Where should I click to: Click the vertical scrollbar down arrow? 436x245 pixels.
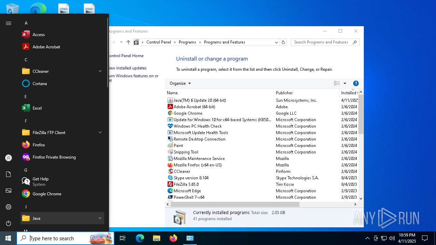[361, 198]
